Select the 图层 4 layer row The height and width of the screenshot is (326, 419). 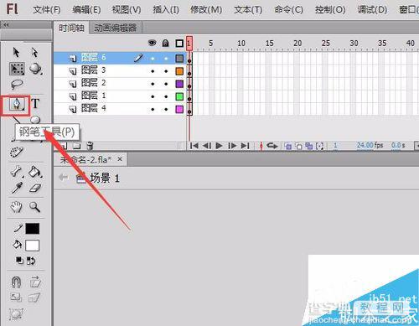point(120,109)
